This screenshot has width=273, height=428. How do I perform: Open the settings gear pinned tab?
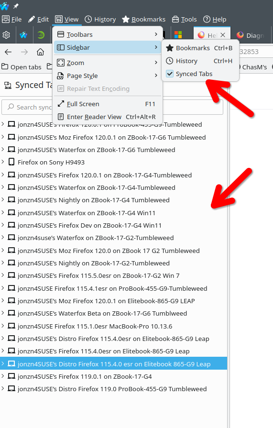coord(6,35)
